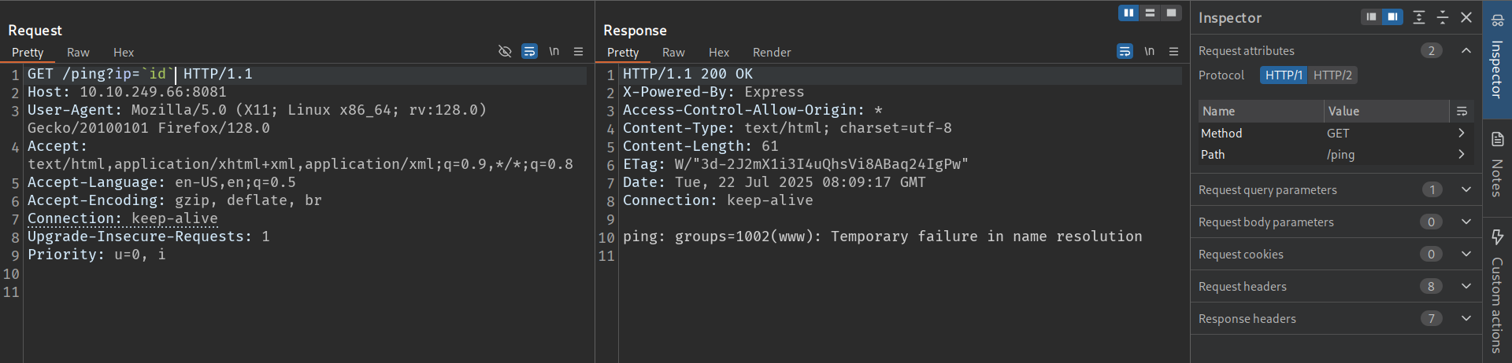Open Method GET attribute row details
The image size is (1512, 363).
[1461, 134]
